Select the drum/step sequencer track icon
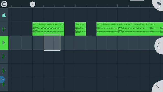163x92 pixels. [x=4, y=15]
